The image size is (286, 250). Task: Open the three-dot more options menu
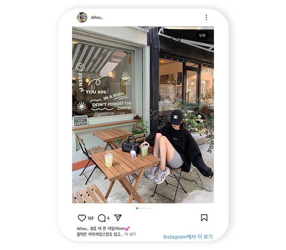[x=206, y=18]
